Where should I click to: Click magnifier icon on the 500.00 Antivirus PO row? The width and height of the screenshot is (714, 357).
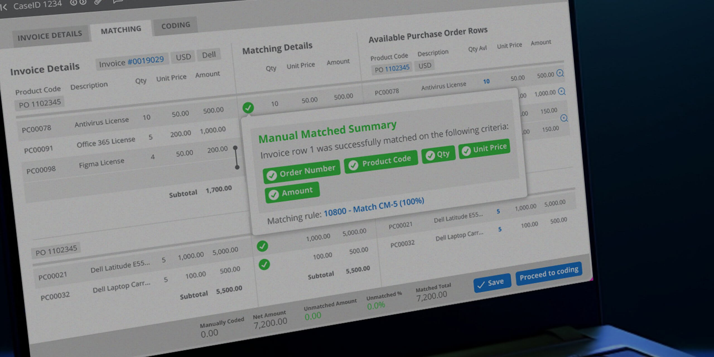coord(560,73)
